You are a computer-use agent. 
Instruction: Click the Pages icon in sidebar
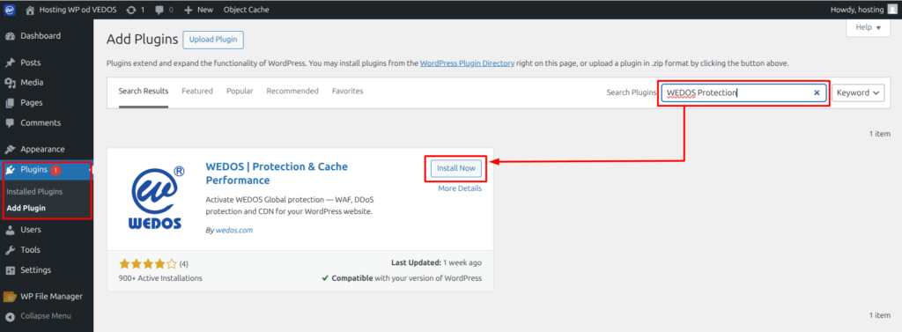[x=10, y=103]
